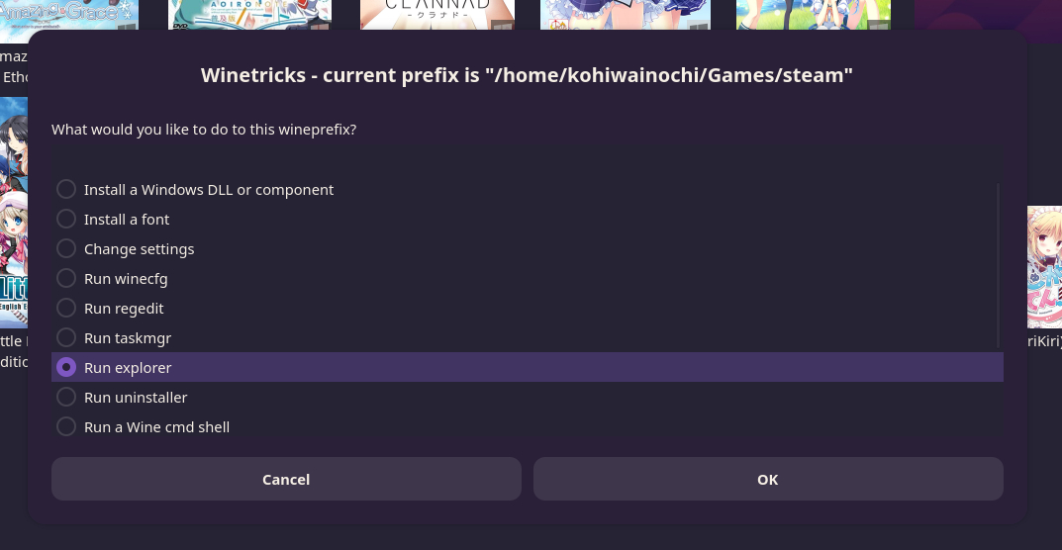
Task: Click the selected Run explorer radio button
Action: point(66,367)
